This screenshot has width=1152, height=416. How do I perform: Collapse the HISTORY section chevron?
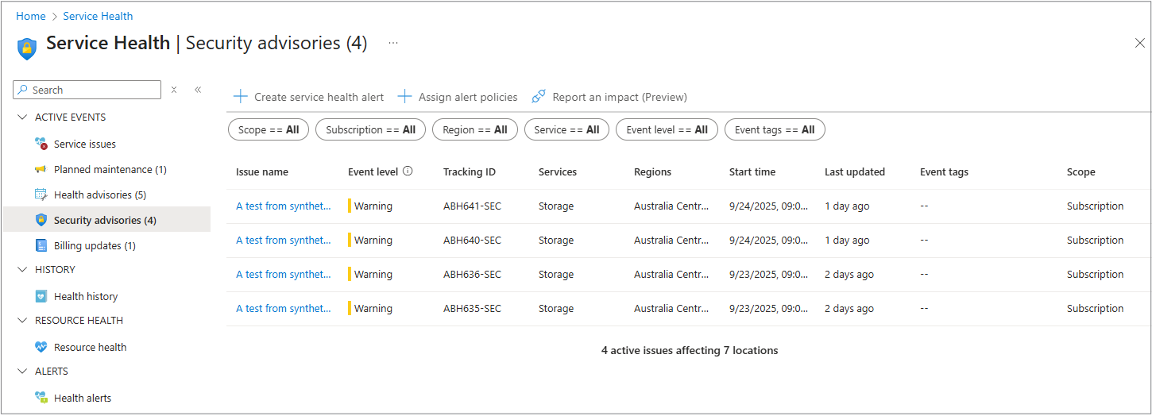[x=21, y=270]
